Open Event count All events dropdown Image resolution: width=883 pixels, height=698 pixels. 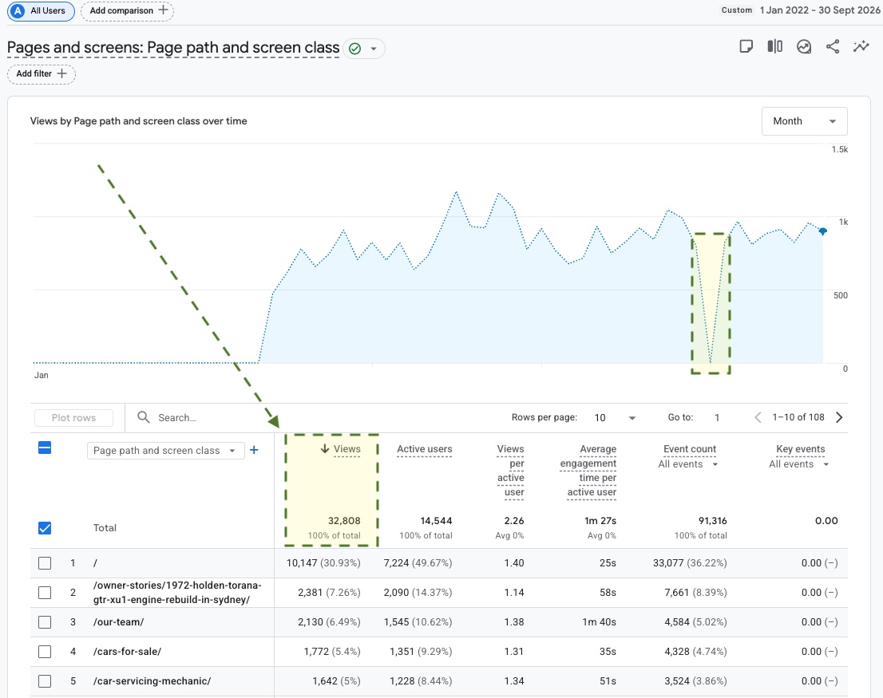pos(688,464)
